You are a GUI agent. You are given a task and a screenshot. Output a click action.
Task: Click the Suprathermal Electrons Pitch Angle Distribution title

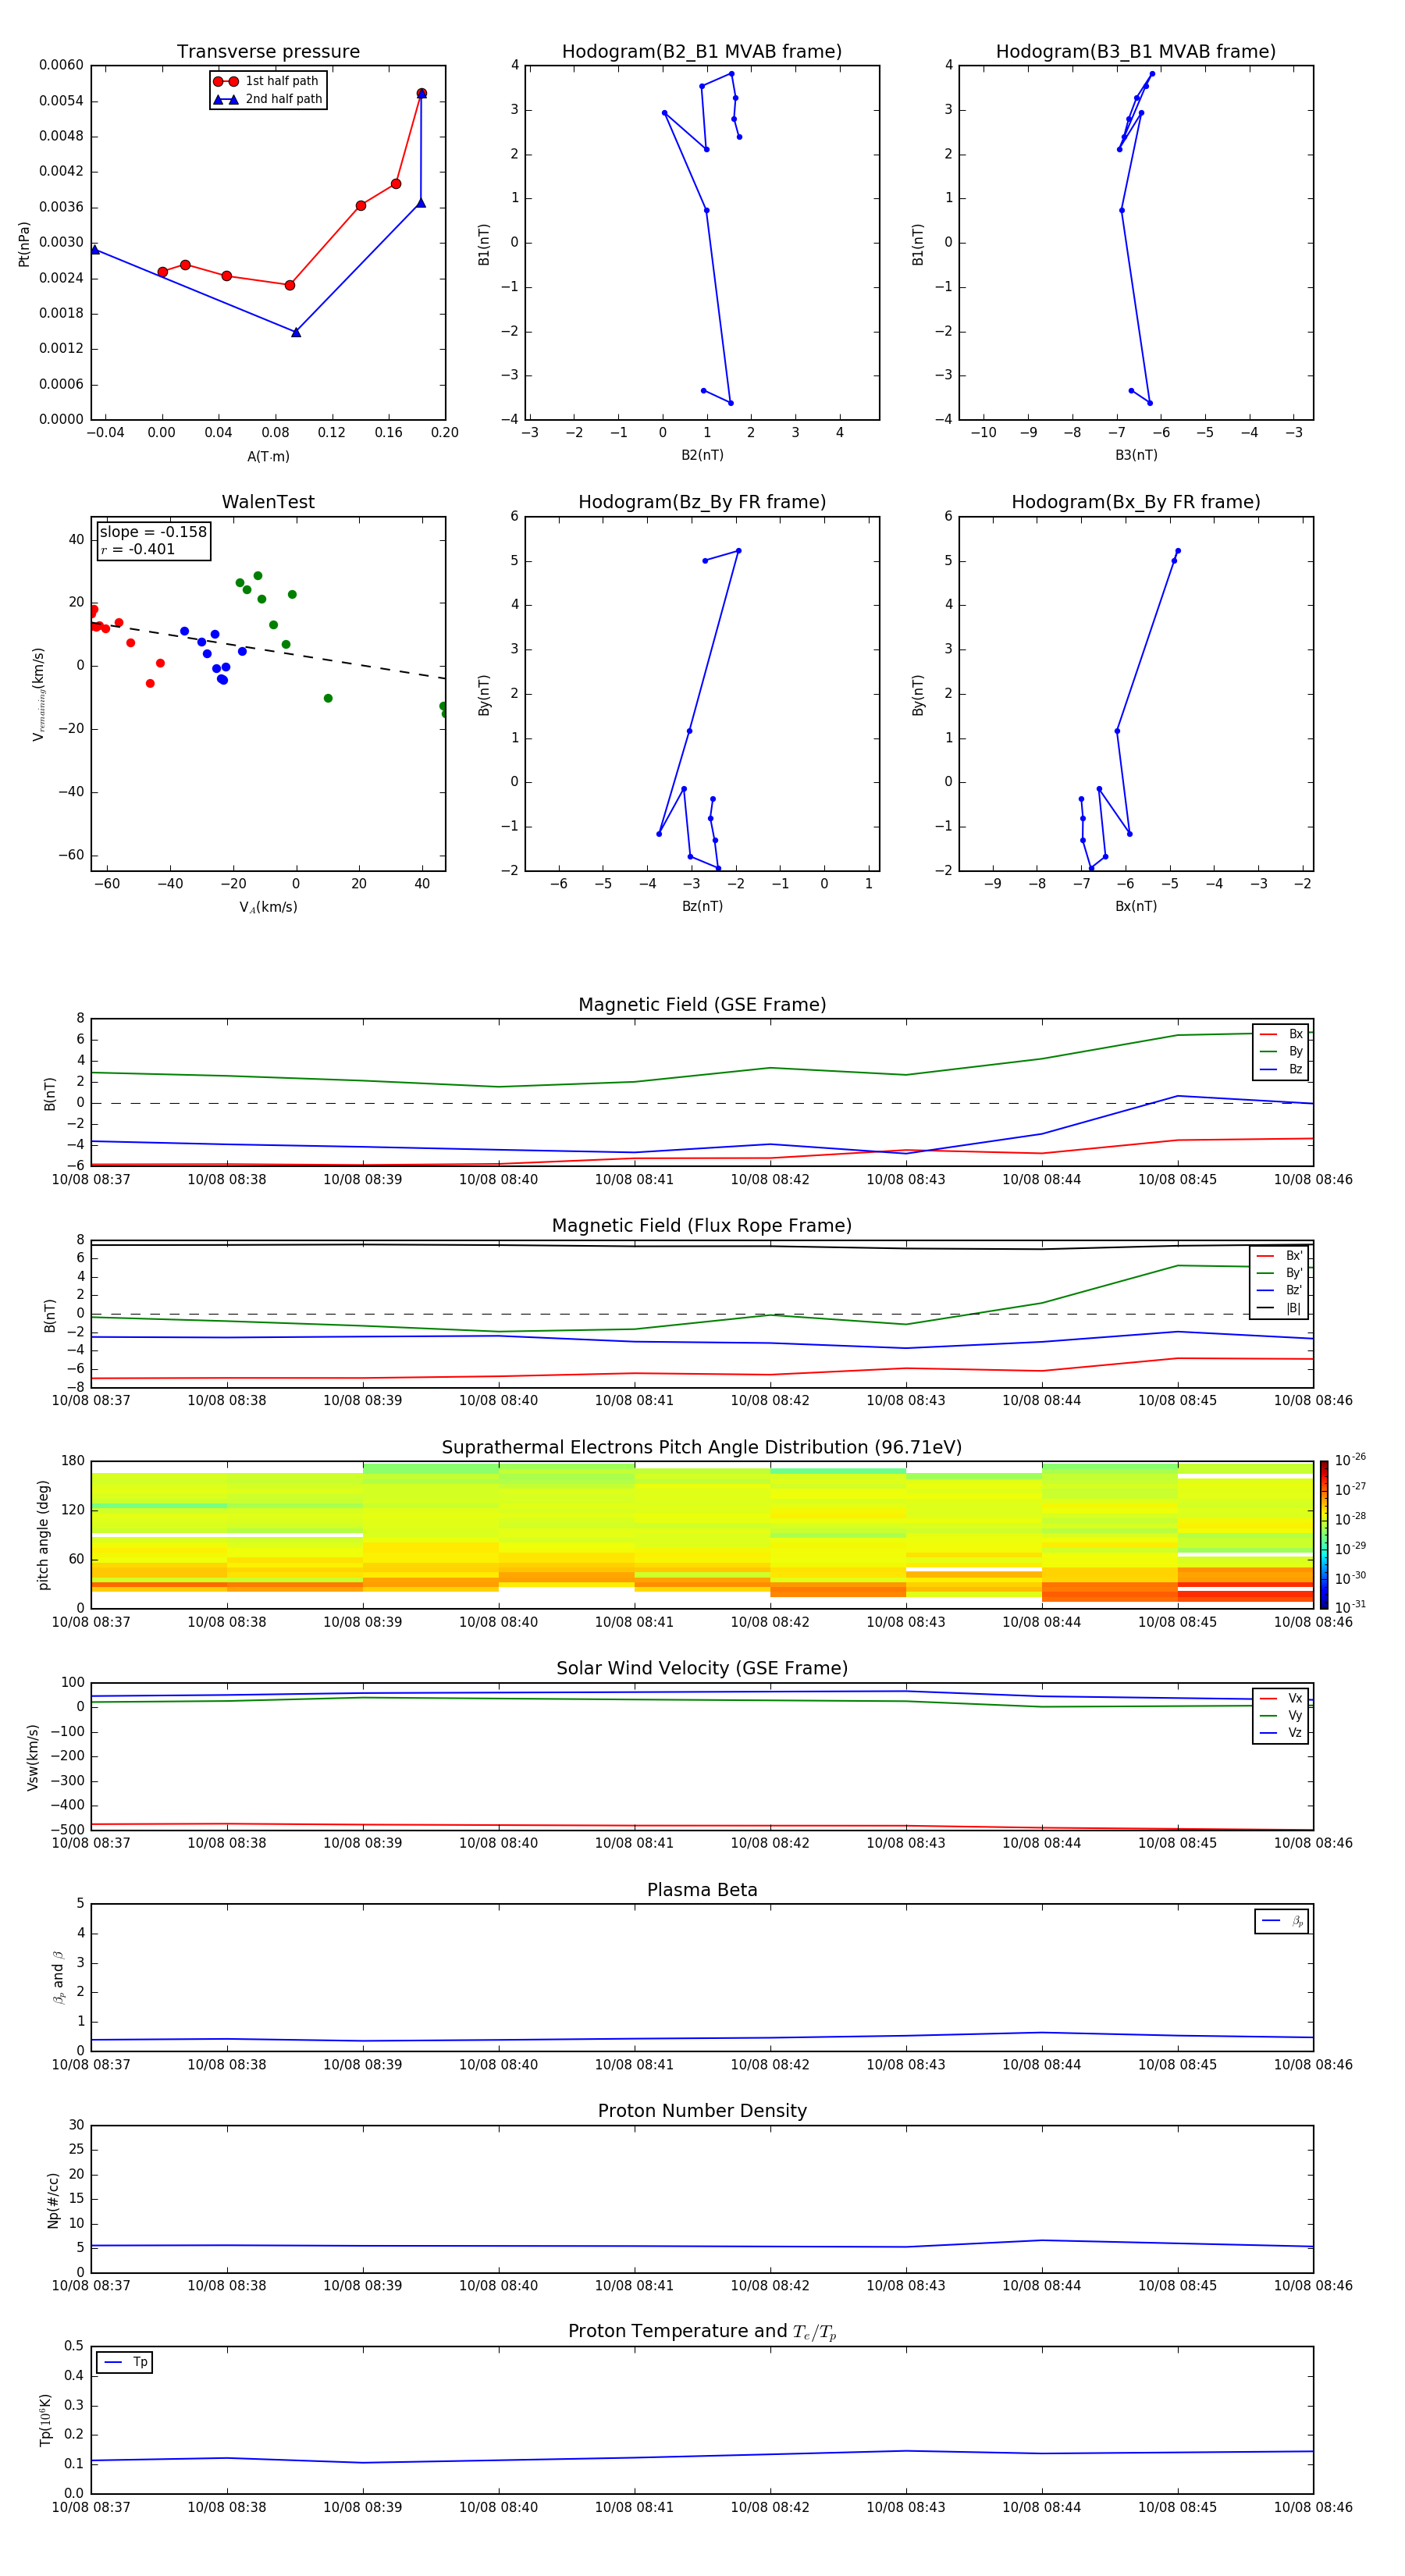click(702, 1448)
